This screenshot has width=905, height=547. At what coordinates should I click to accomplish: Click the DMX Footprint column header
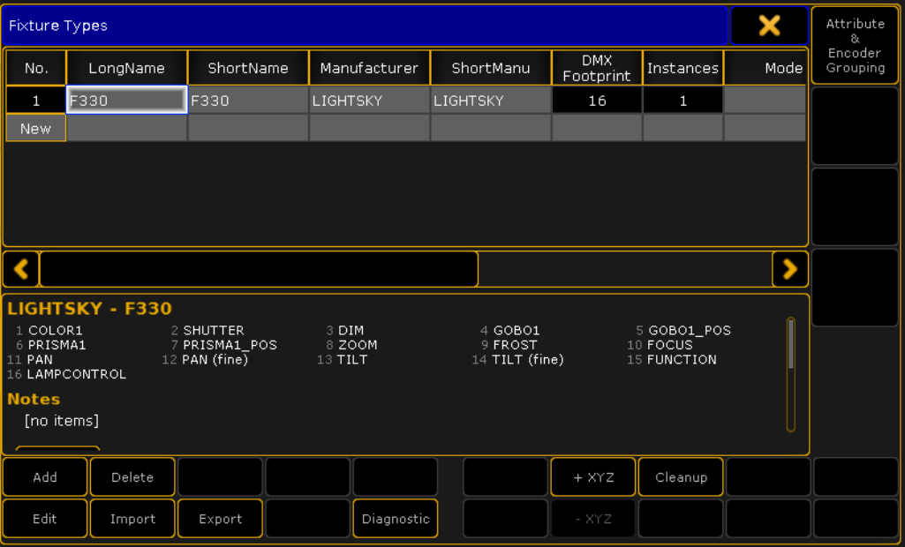click(597, 68)
